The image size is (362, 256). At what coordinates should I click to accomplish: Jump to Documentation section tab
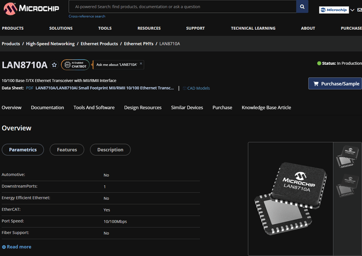(47, 108)
